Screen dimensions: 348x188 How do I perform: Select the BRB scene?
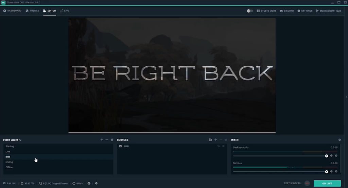click(58, 157)
